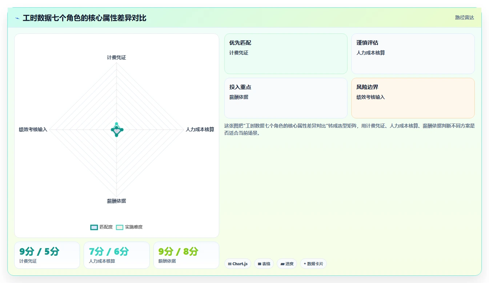Toggle the 匹配度 legend entry
Viewport: 489px width, 283px height.
[101, 227]
